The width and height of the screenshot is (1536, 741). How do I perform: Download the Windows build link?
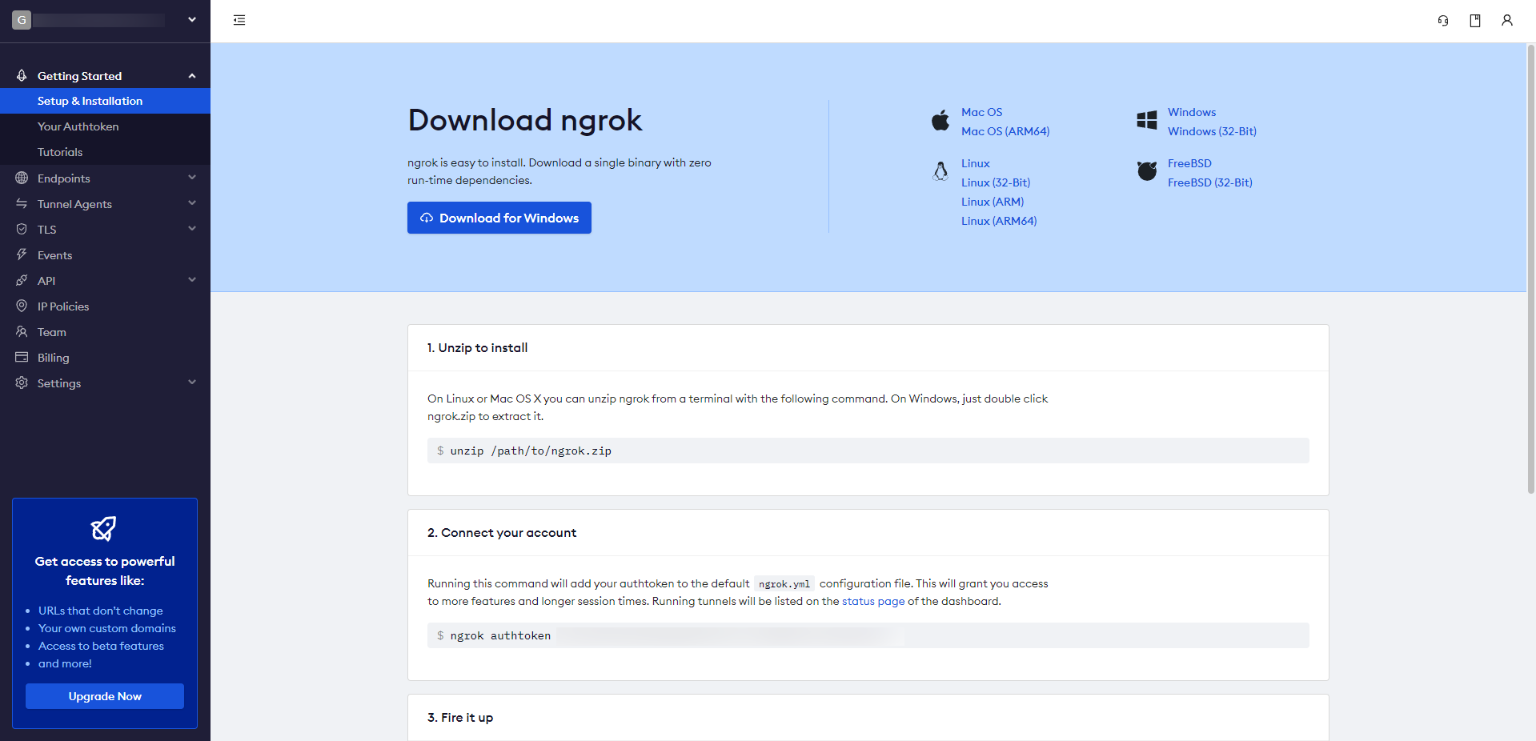tap(1191, 112)
